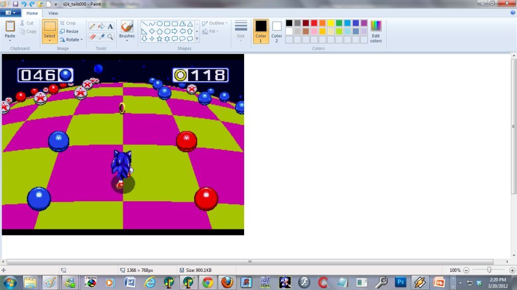Open Customize Quick Access Toolbar arrow
Viewport: 517px width, 290px height.
(x=56, y=4)
